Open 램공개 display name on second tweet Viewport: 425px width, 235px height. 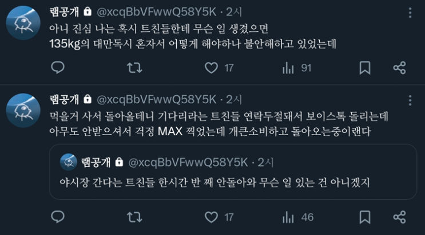64,99
